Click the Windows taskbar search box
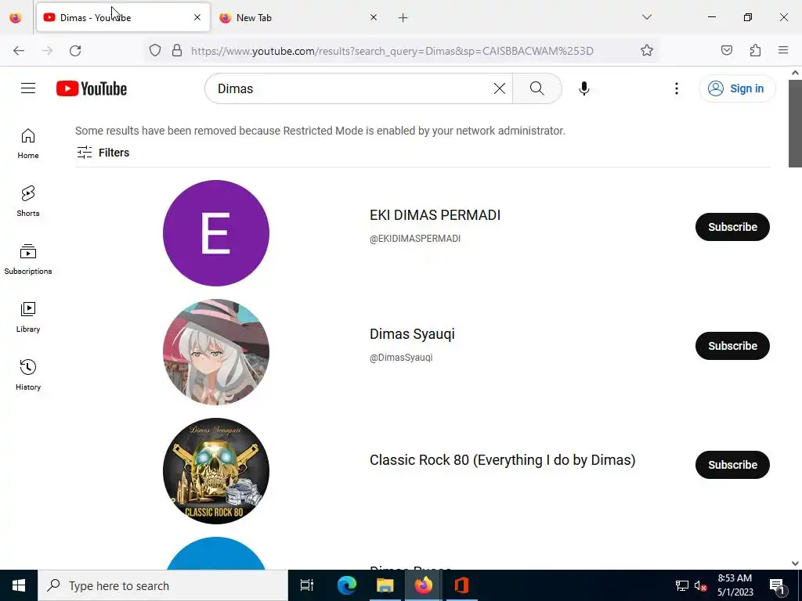Viewport: 802px width, 601px height. (163, 585)
